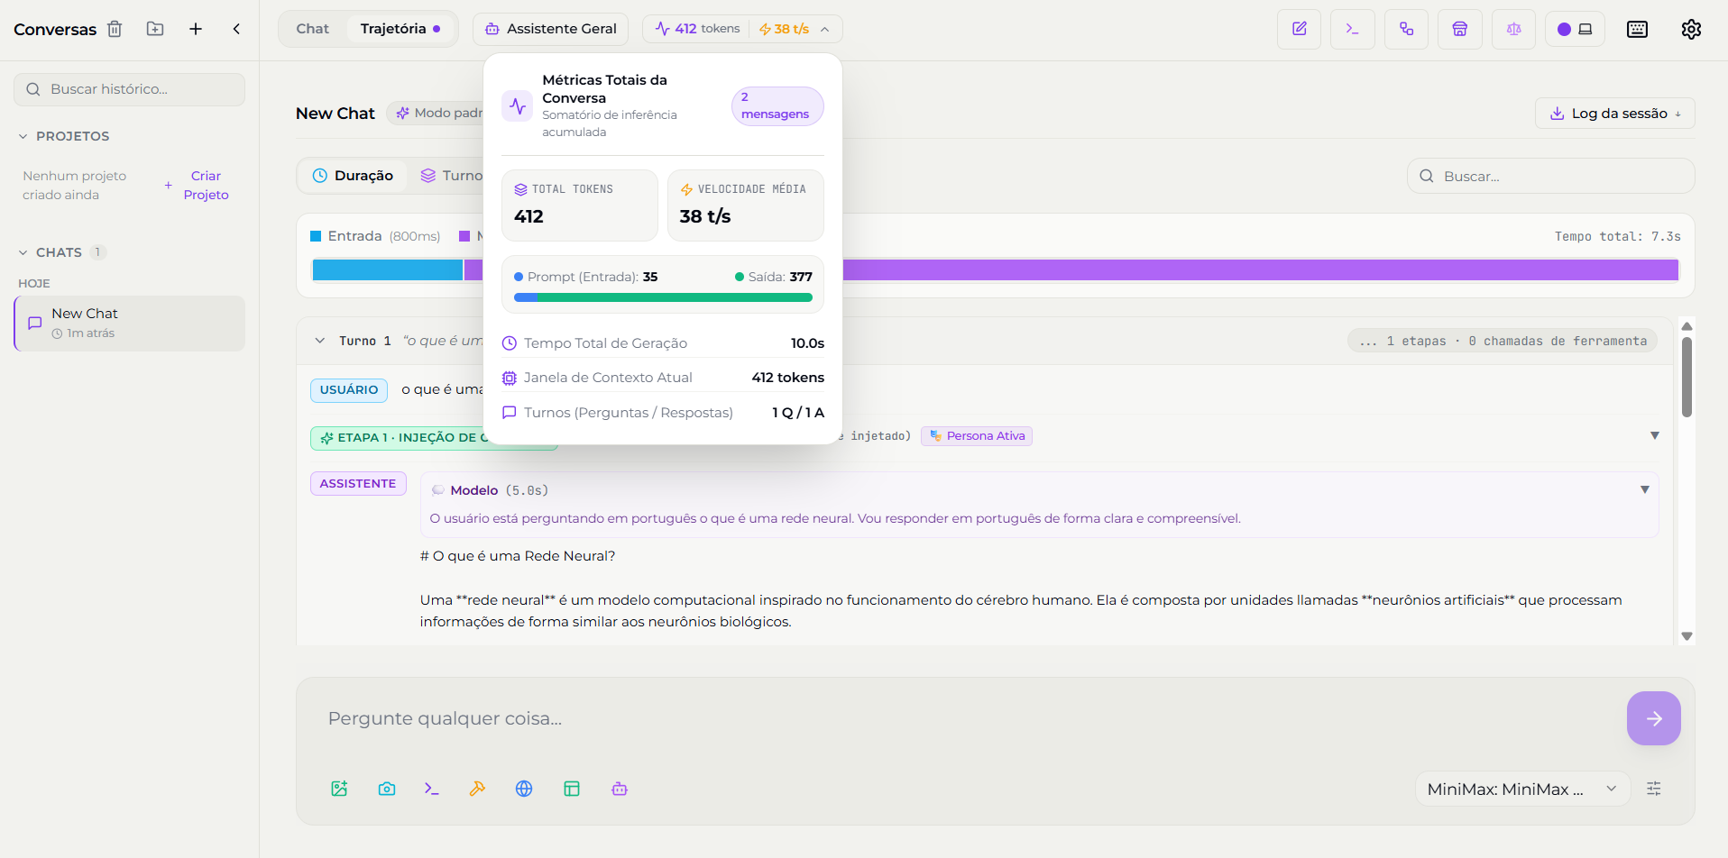Image resolution: width=1728 pixels, height=858 pixels.
Task: Collapse Turno 1 with its chevron
Action: pos(319,341)
